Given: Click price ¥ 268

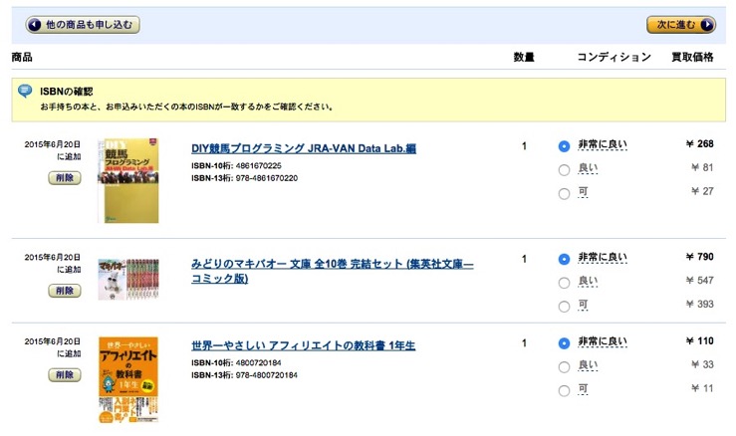Looking at the screenshot, I should pyautogui.click(x=699, y=143).
